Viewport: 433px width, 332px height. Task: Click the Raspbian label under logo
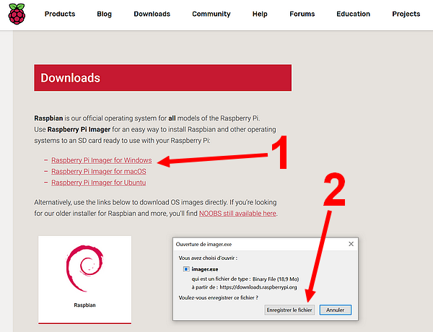point(84,305)
